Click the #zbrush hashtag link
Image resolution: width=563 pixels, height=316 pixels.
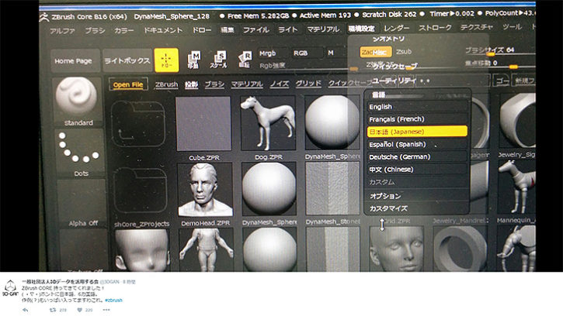pos(113,301)
